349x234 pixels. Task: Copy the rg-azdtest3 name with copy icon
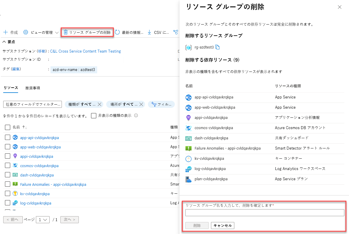click(217, 47)
